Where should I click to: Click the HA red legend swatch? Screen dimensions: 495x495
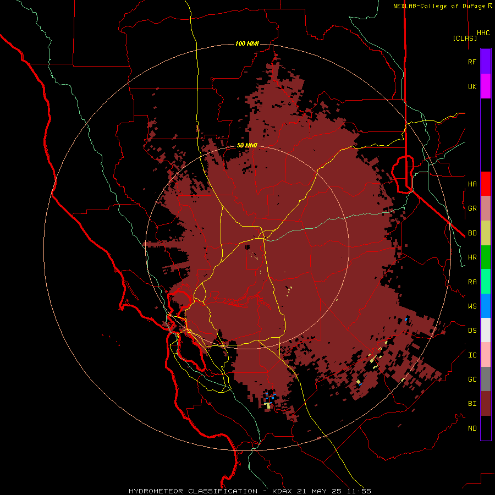pyautogui.click(x=486, y=184)
